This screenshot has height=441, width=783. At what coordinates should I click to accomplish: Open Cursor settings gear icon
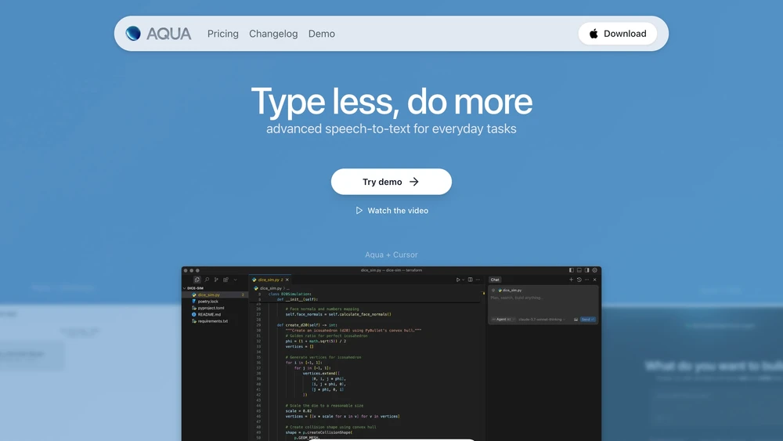595,270
